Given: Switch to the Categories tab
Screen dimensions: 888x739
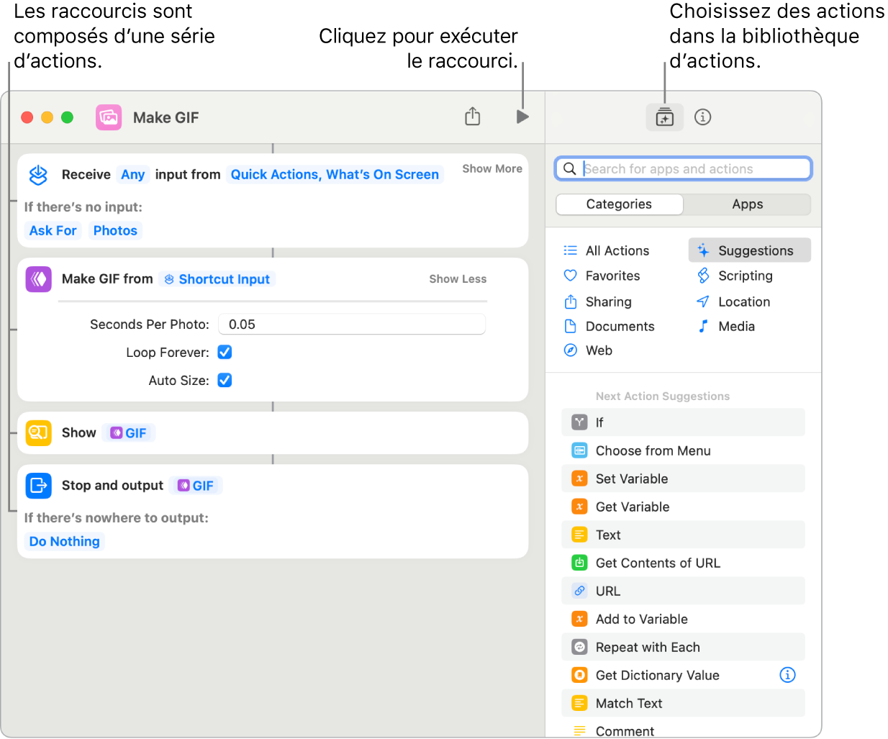Looking at the screenshot, I should click(x=619, y=204).
